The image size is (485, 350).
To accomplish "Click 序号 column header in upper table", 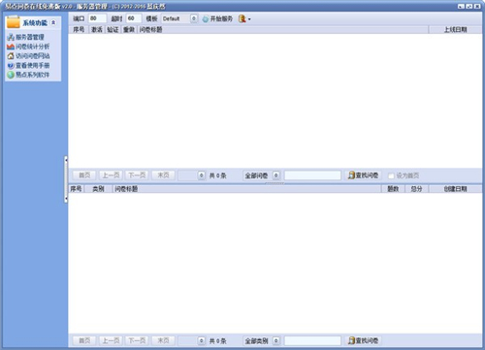I will point(79,30).
